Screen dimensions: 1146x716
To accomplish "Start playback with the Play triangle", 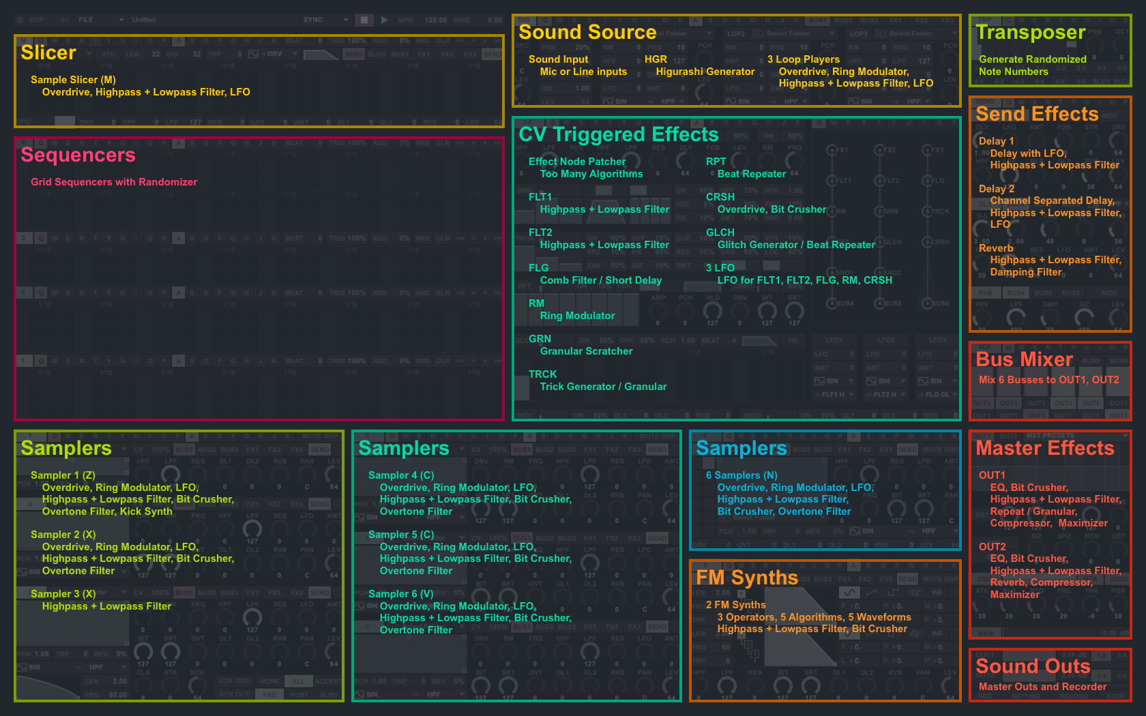I will click(384, 20).
